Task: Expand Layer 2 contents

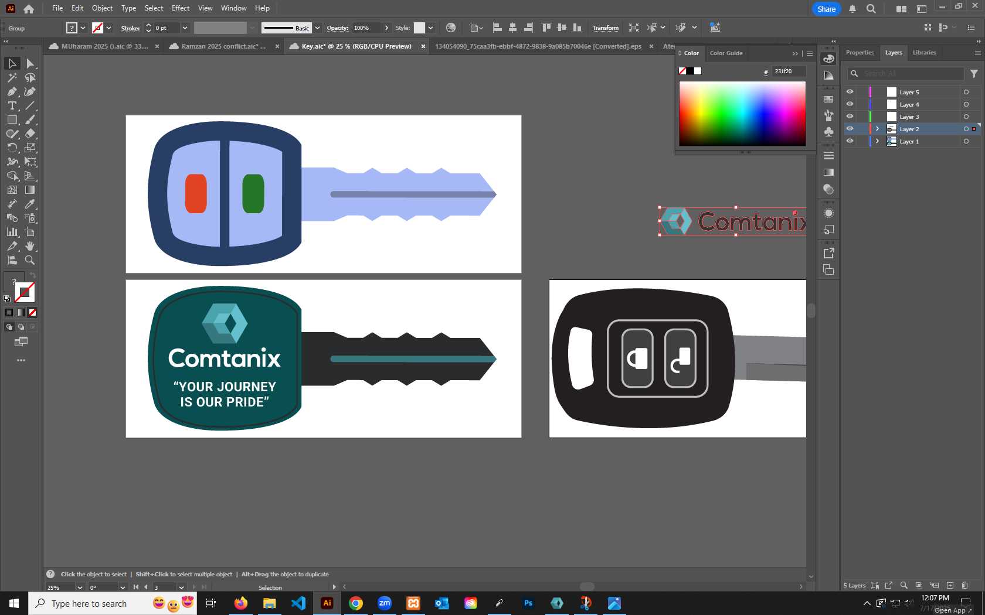Action: pos(877,129)
